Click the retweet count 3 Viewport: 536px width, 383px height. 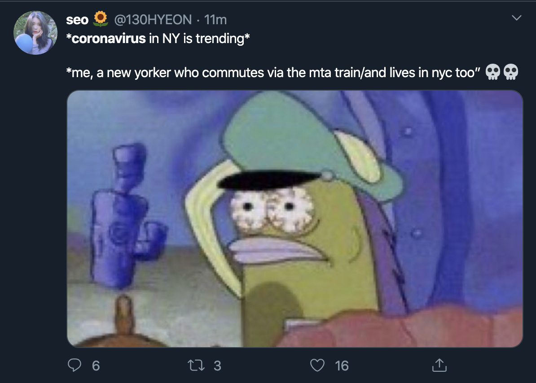point(217,366)
